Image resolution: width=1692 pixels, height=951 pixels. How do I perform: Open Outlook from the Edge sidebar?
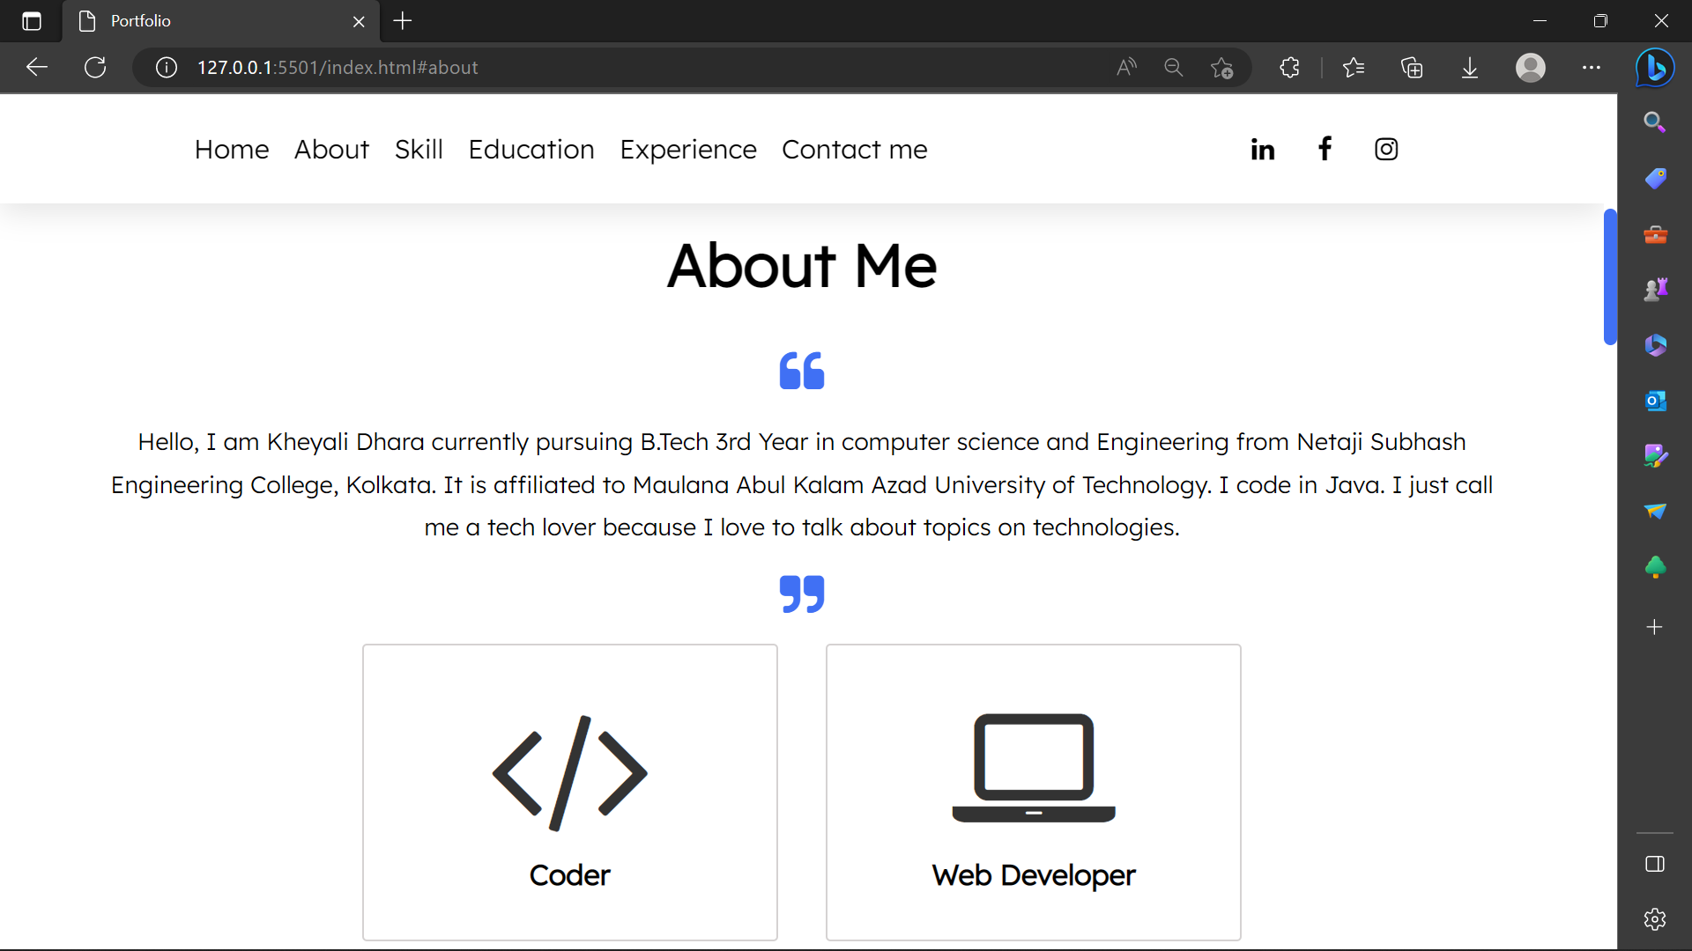[x=1654, y=401]
